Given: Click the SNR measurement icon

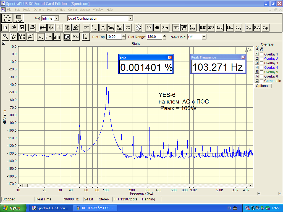Looking at the screenshot, I should pos(211,28).
